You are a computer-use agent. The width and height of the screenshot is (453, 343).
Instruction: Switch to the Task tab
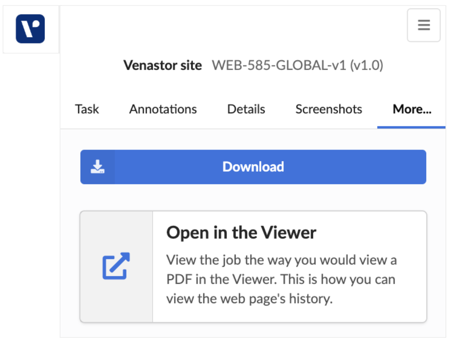87,109
